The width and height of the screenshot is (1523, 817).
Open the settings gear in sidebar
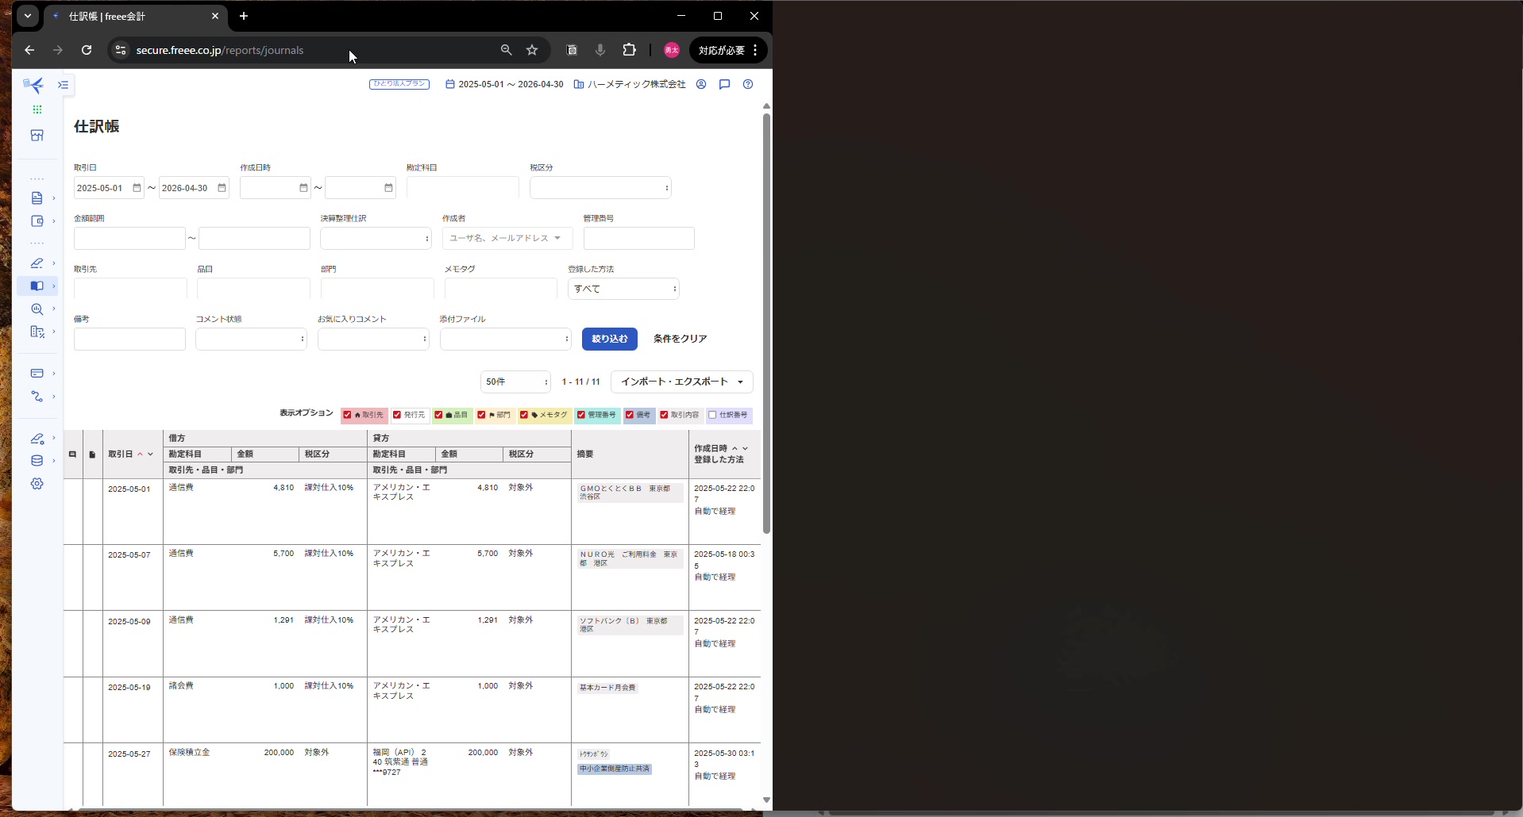(x=37, y=484)
